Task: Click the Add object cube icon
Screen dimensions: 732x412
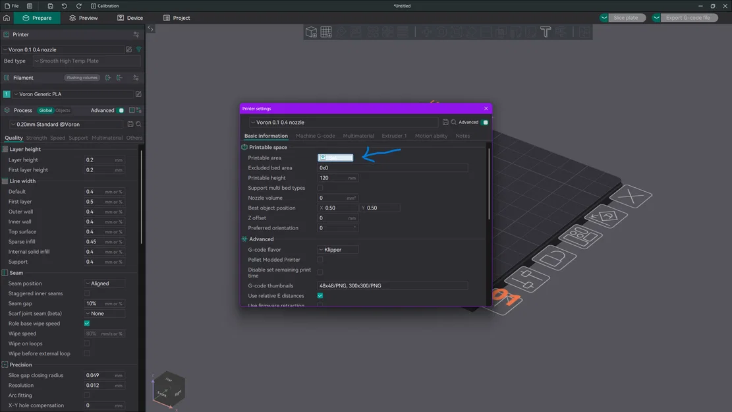Action: (311, 32)
